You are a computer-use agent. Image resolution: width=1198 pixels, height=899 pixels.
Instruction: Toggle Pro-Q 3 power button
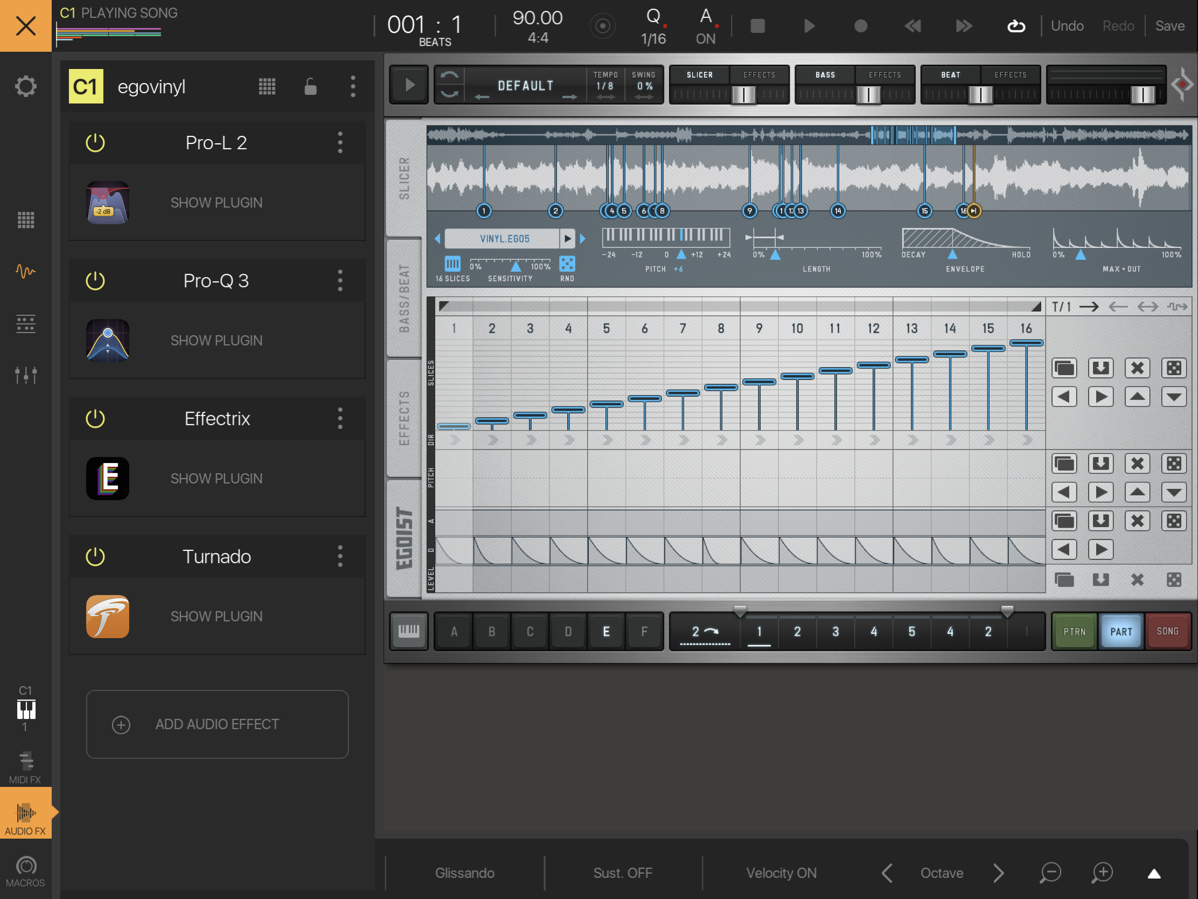[95, 281]
